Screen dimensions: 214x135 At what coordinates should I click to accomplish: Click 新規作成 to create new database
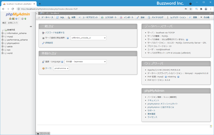(x=11, y=30)
